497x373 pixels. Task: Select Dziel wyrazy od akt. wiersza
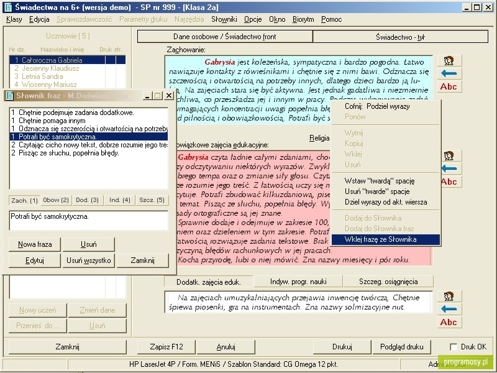[x=386, y=202]
